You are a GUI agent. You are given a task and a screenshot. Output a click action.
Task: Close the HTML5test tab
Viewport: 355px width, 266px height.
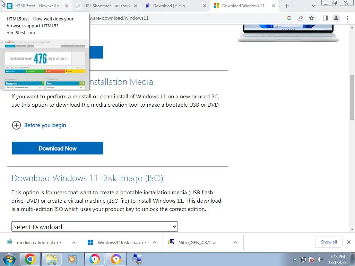(x=67, y=6)
